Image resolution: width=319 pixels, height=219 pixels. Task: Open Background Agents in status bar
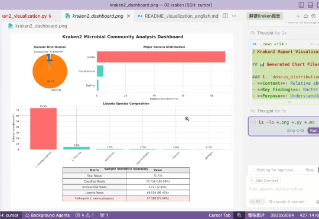tap(47, 215)
